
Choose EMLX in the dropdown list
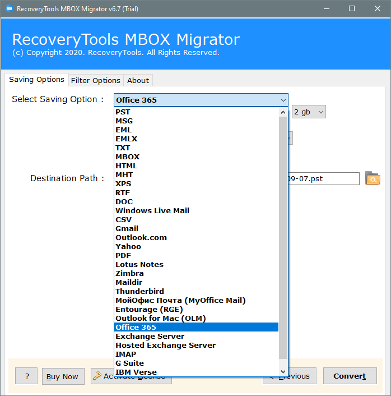[x=196, y=139]
